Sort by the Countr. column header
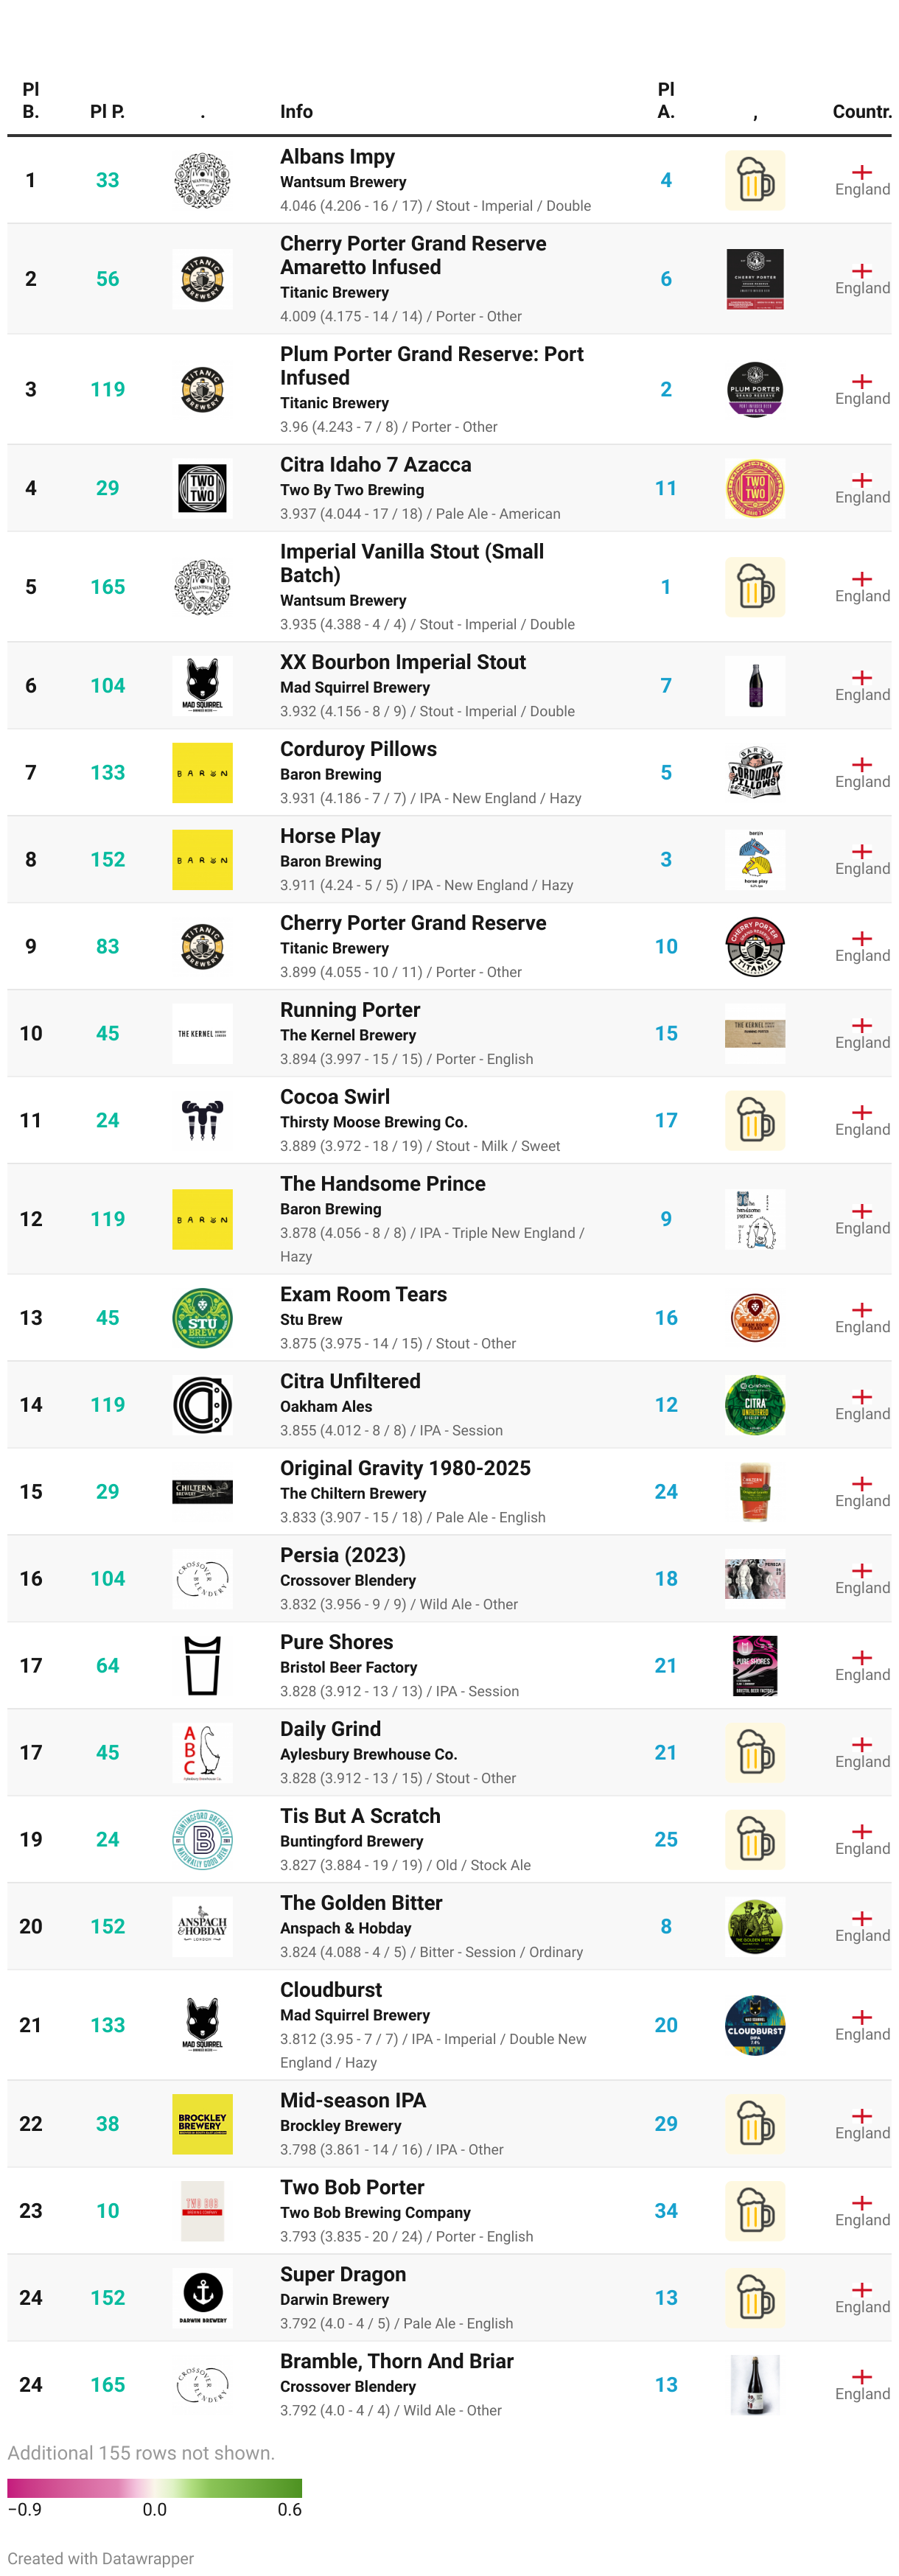 click(862, 112)
